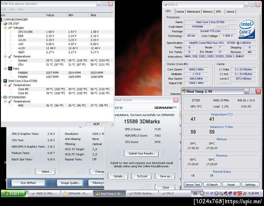264x206 pixels.
Task: Switch to the Mainboard tab in CPU-Z
Action: [x=194, y=11]
